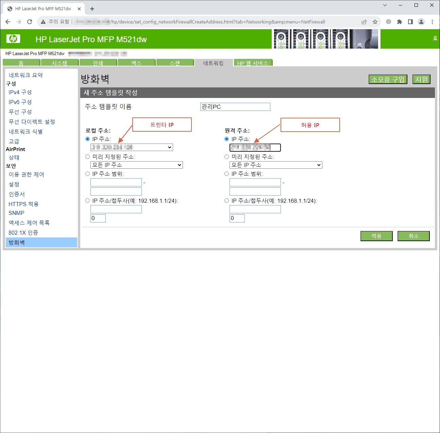
Task: Click remote prefix length field
Action: [x=237, y=218]
